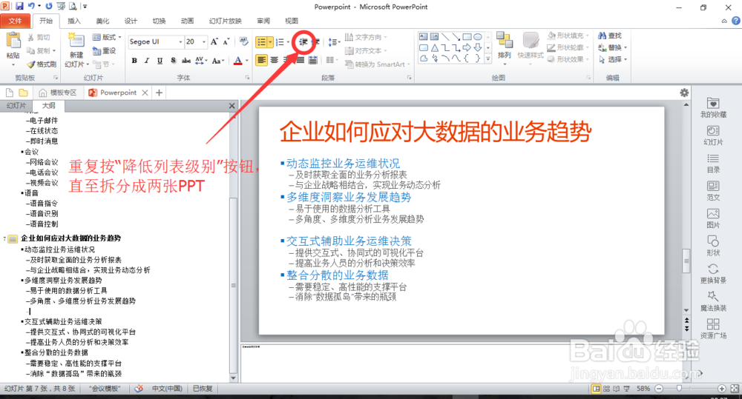Screen dimensions: 742x399
Task: Select the right arrow shape in gallery
Action: point(467,47)
